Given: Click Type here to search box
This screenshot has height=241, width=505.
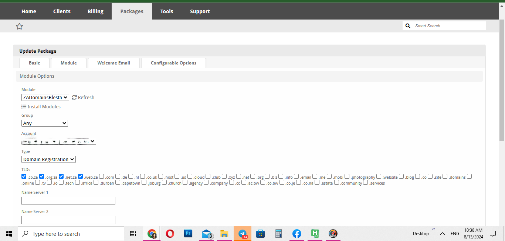Looking at the screenshot, I should (71, 234).
